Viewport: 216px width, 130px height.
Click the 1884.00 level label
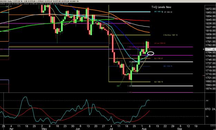168,12
